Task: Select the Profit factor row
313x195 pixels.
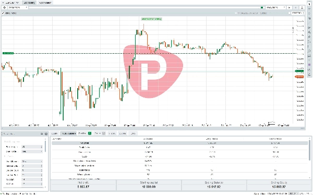Action: (179, 148)
